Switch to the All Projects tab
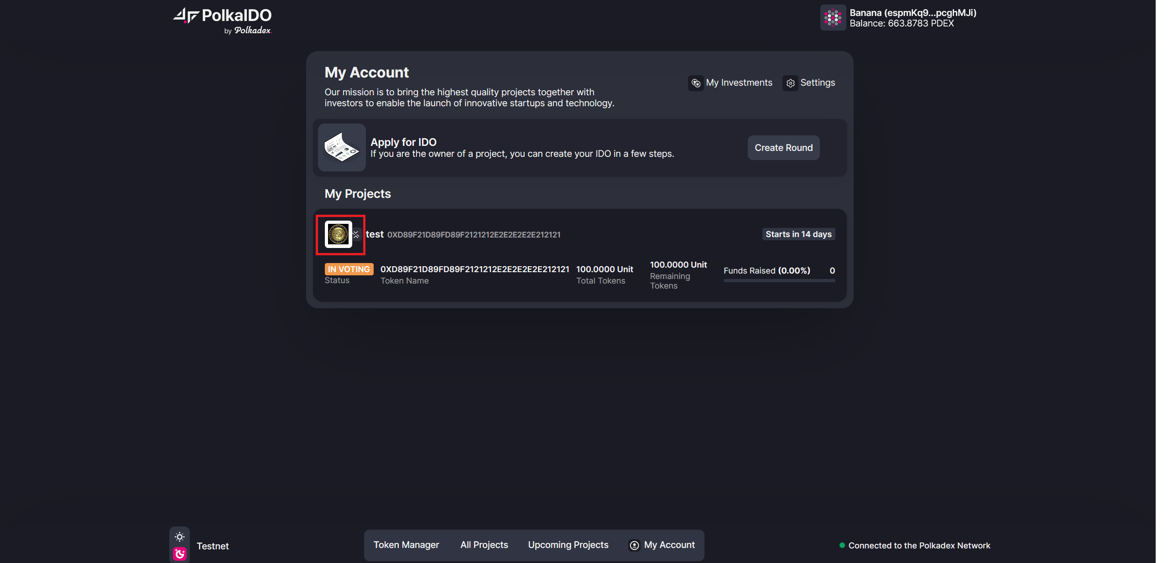The image size is (1168, 563). [x=484, y=545]
